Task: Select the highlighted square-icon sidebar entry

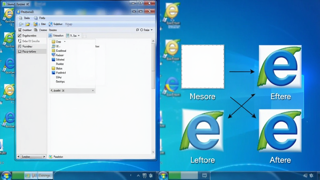Action: [32, 52]
